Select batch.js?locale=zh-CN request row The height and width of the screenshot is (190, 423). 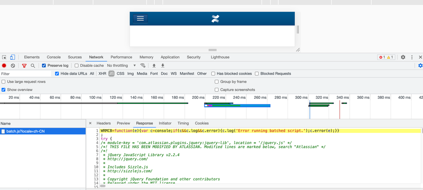(43, 131)
